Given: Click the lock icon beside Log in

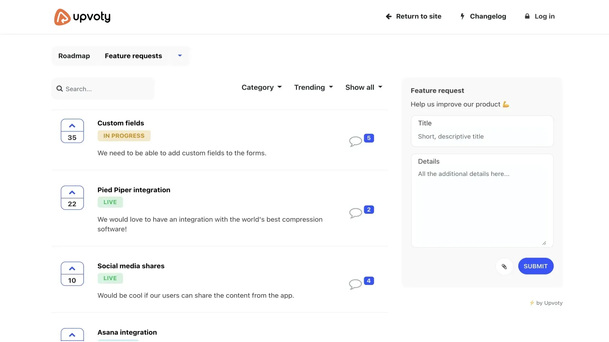Looking at the screenshot, I should coord(527,16).
